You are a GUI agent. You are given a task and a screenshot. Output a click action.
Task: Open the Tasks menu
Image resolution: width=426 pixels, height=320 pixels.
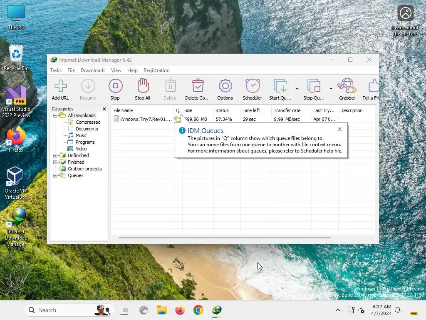(x=56, y=70)
